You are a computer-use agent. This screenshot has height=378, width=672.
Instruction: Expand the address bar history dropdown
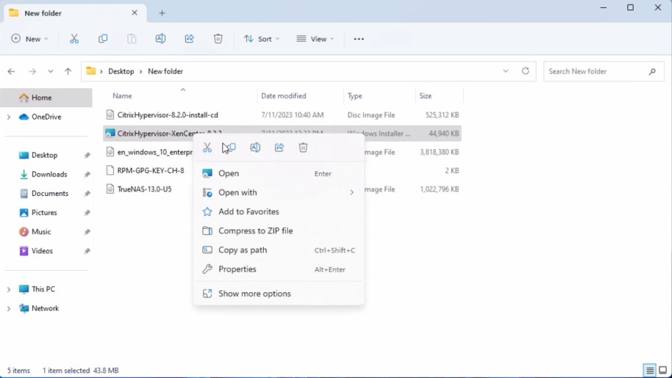pyautogui.click(x=506, y=71)
